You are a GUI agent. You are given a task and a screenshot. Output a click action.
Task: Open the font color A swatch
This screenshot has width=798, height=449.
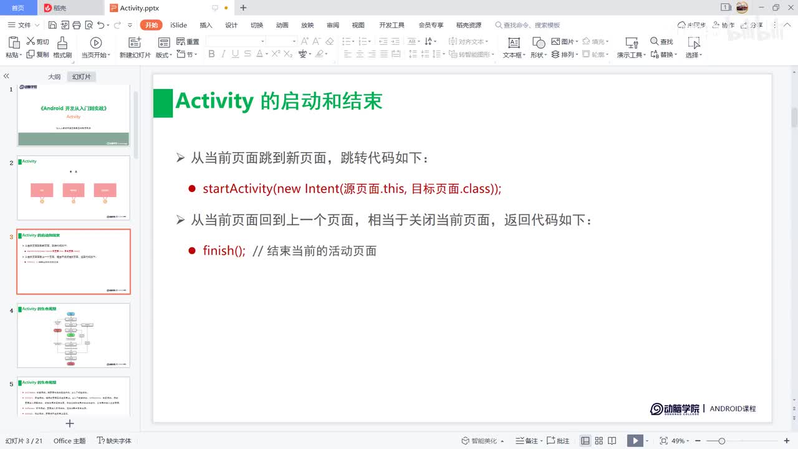pos(261,54)
